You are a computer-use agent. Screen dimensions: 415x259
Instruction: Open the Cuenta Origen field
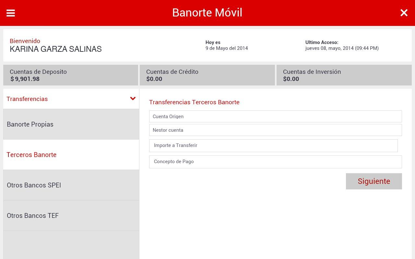coord(275,116)
